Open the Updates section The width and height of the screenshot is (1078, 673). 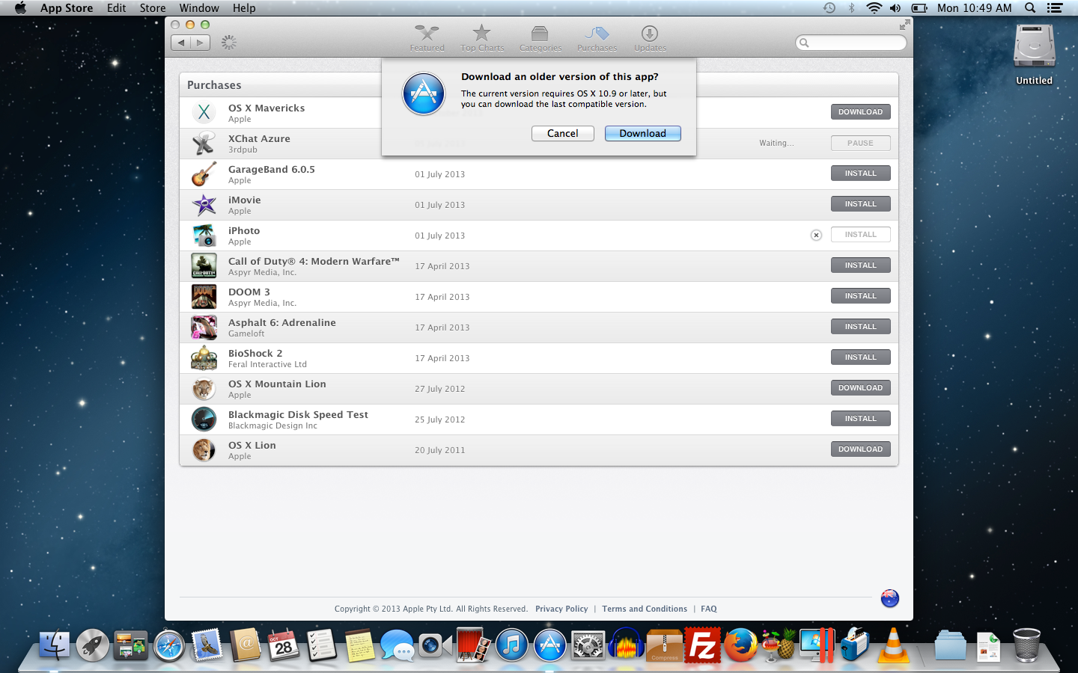coord(650,38)
